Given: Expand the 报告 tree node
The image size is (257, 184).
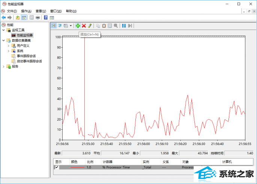Looking at the screenshot, I should pyautogui.click(x=4, y=66).
